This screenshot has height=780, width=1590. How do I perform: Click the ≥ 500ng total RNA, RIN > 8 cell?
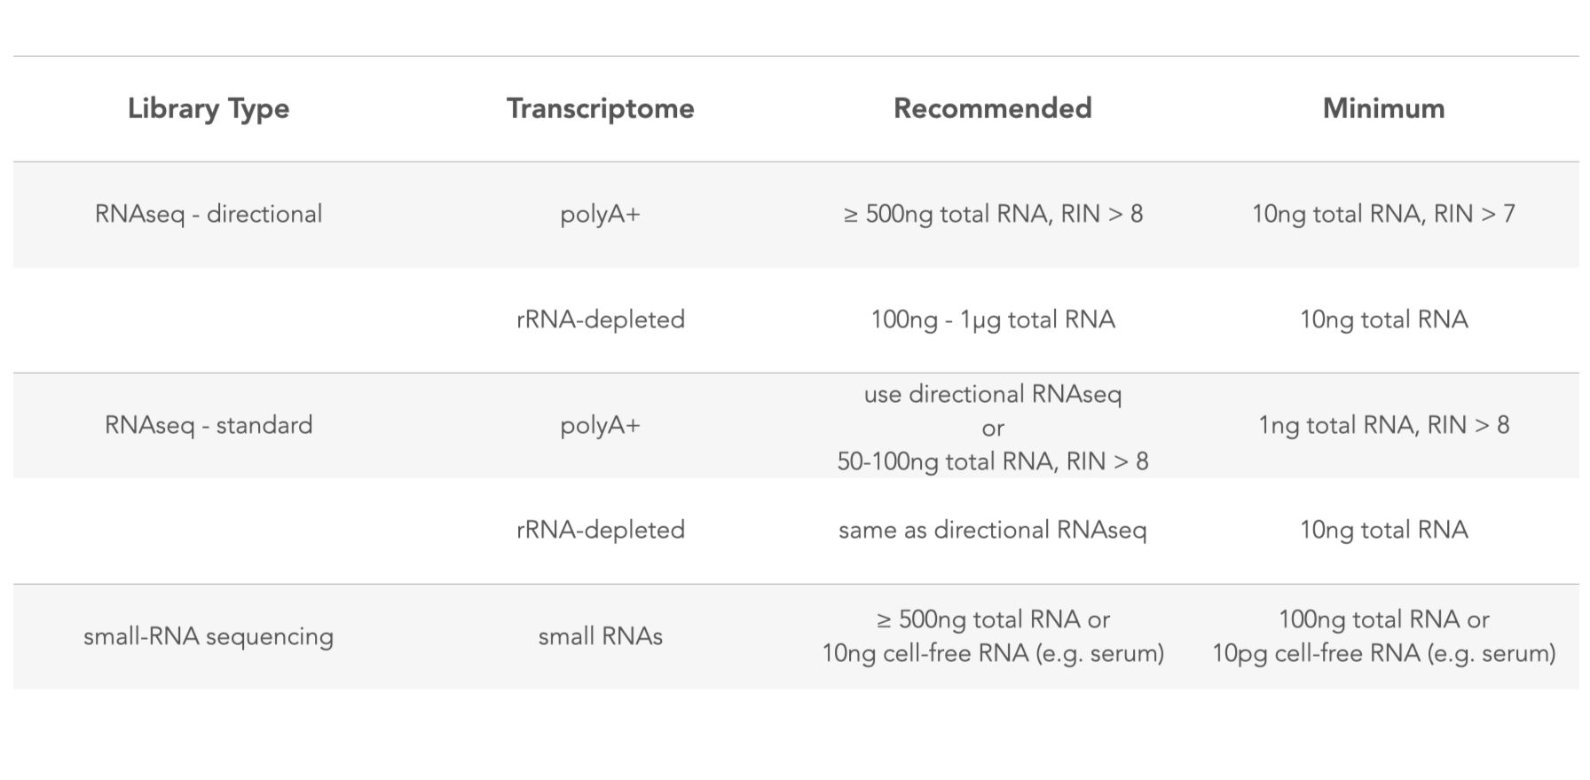coord(992,214)
